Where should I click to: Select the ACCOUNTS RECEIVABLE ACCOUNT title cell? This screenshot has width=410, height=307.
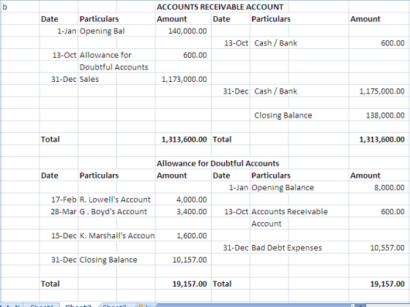[220, 7]
